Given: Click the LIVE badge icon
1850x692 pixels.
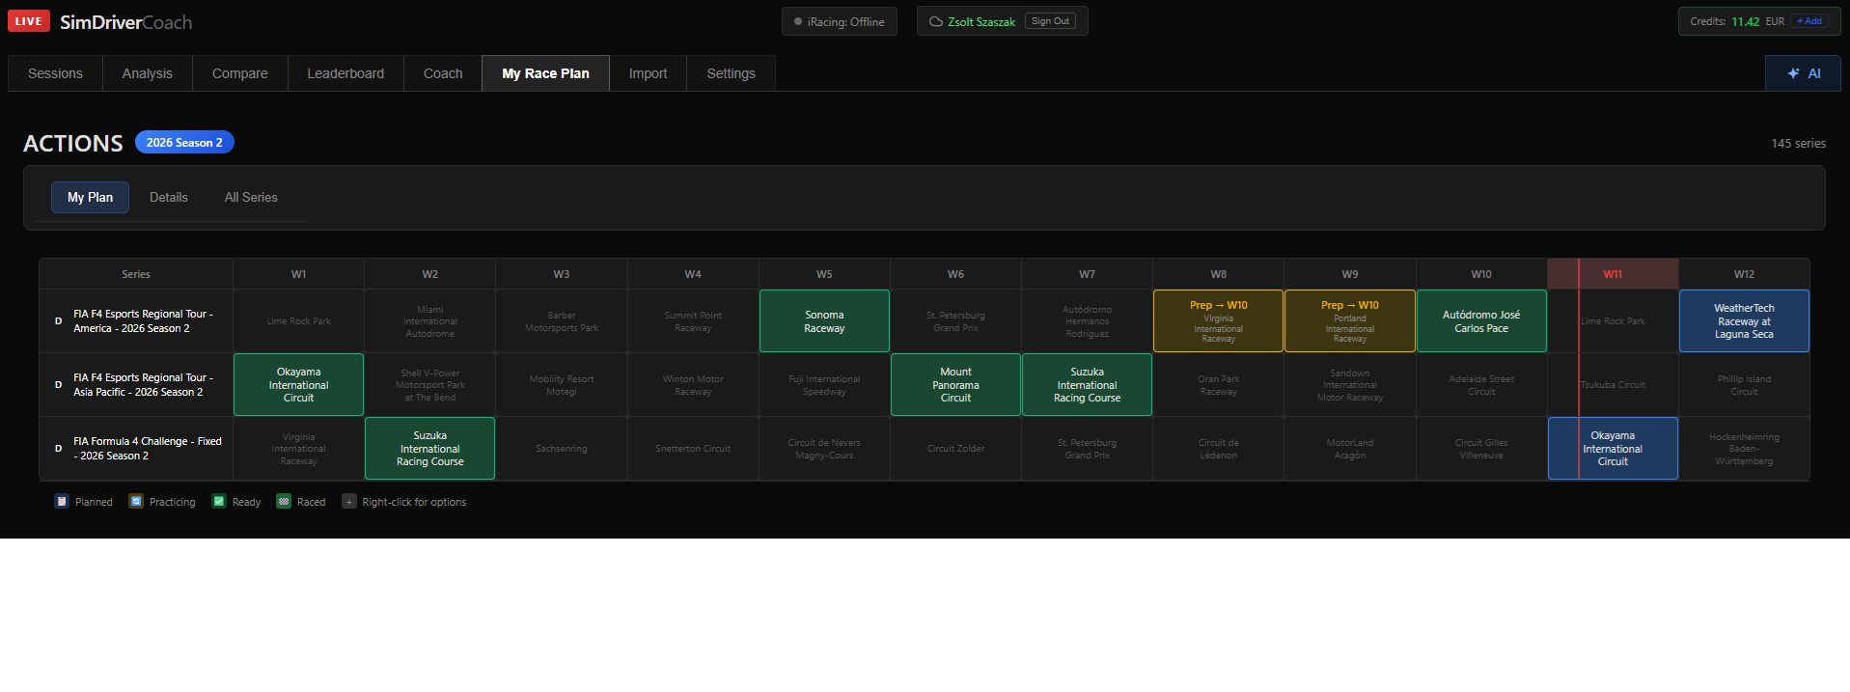Looking at the screenshot, I should pos(29,21).
